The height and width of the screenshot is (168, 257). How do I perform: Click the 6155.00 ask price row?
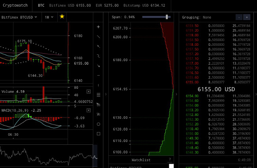pos(218,82)
